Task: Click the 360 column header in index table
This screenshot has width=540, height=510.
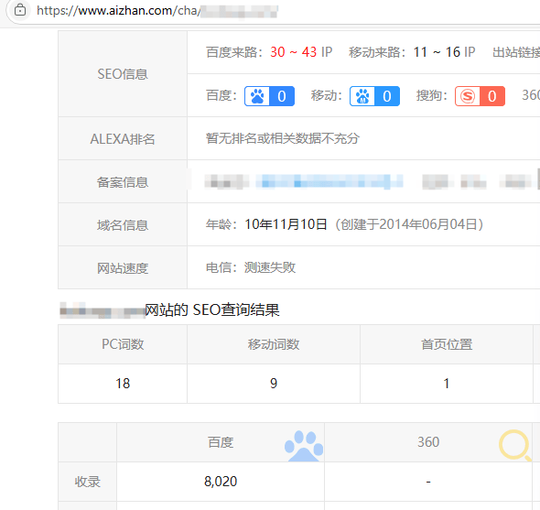Action: click(x=428, y=442)
